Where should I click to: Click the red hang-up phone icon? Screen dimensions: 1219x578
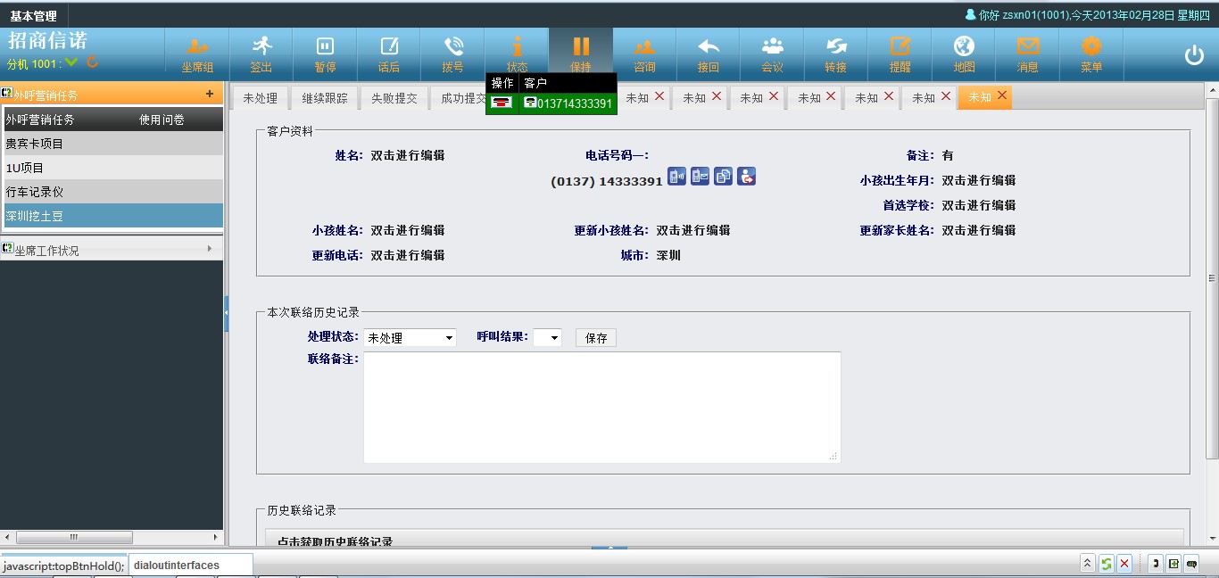[x=502, y=103]
